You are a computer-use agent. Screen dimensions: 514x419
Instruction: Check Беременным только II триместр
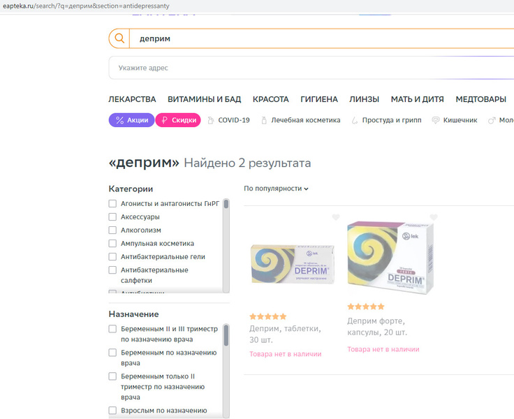112,376
